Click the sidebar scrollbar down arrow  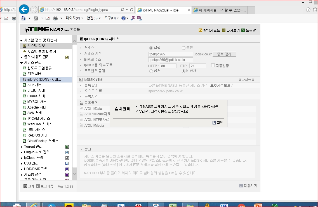click(74, 174)
